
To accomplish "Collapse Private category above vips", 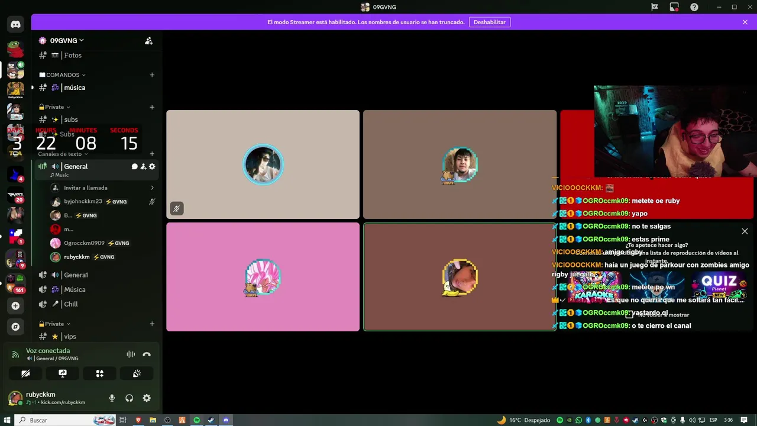I will (x=54, y=324).
